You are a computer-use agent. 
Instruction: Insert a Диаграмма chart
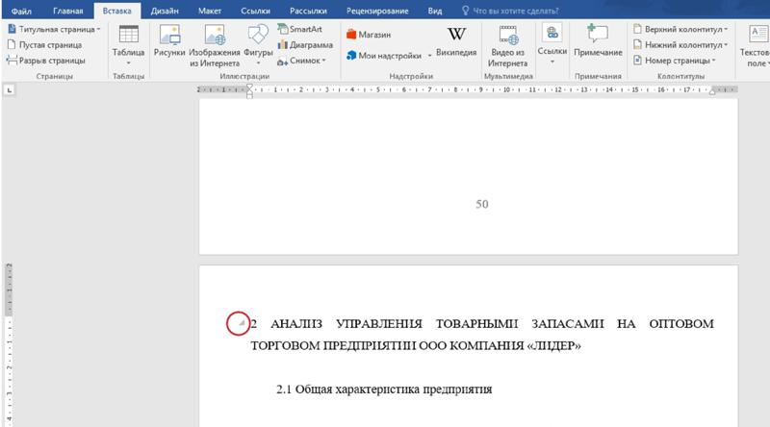pyautogui.click(x=305, y=44)
